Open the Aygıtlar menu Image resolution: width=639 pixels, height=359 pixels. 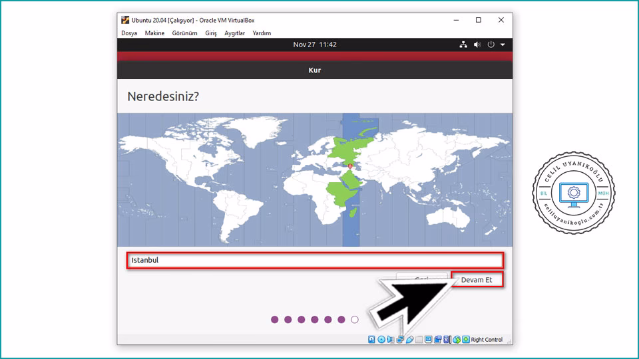click(x=234, y=33)
